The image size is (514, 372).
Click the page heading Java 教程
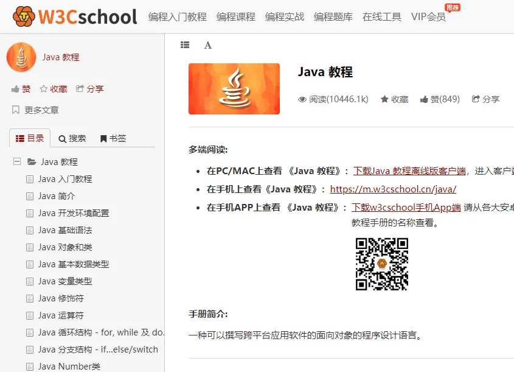click(325, 72)
